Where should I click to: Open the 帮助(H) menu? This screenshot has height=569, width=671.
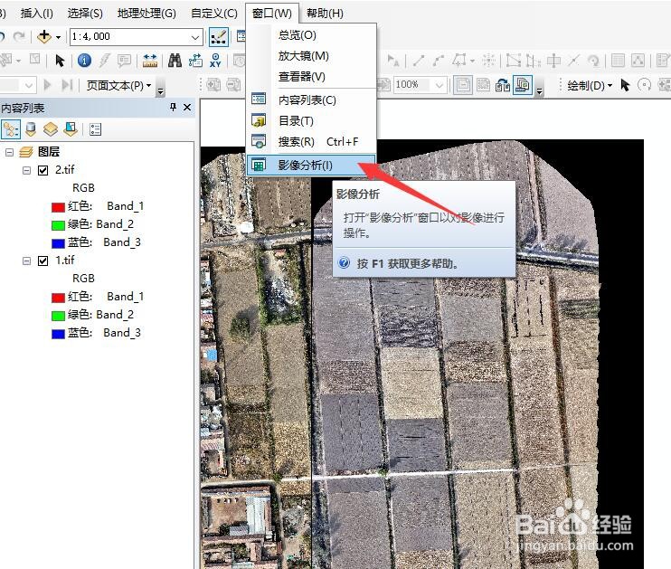(326, 14)
